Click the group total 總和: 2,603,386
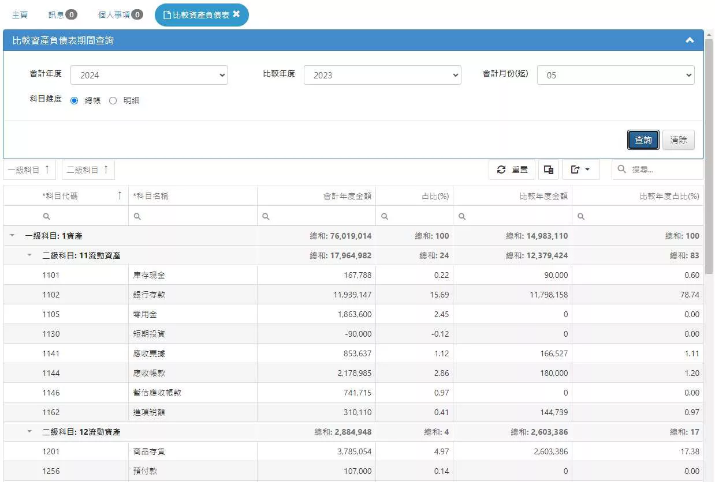 tap(539, 432)
